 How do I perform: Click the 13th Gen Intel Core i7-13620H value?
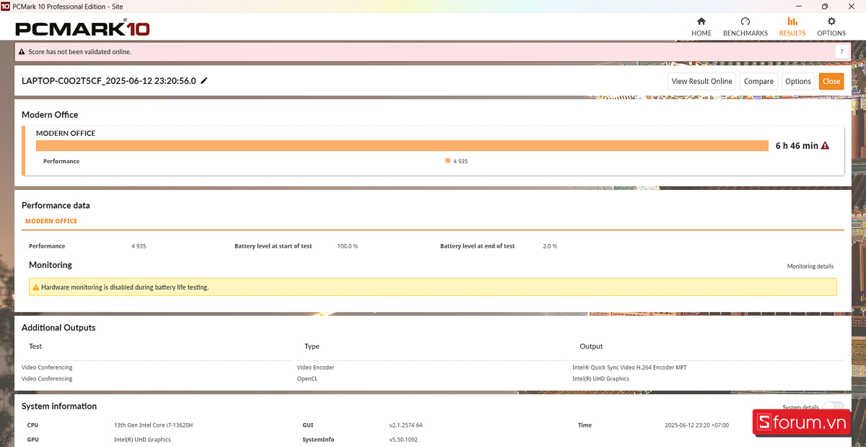(153, 425)
